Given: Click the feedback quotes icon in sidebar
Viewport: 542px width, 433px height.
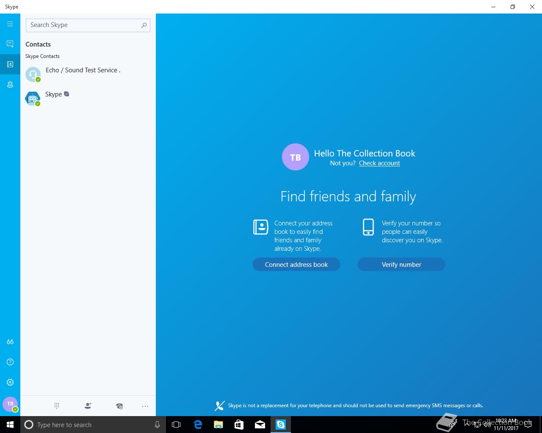Looking at the screenshot, I should point(10,342).
